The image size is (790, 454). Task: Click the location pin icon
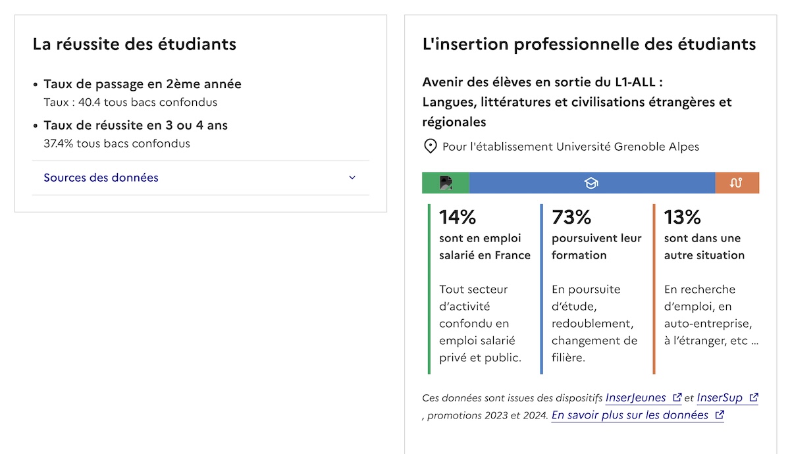pyautogui.click(x=429, y=146)
